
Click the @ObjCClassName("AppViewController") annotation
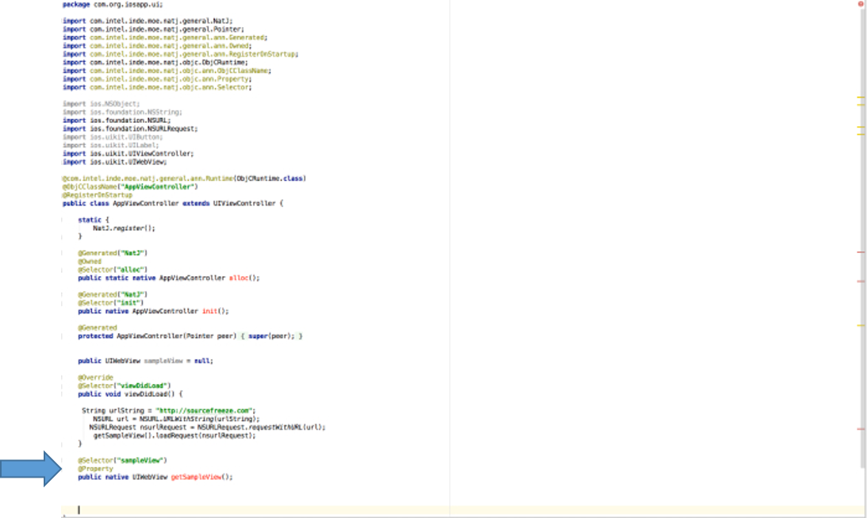[130, 187]
